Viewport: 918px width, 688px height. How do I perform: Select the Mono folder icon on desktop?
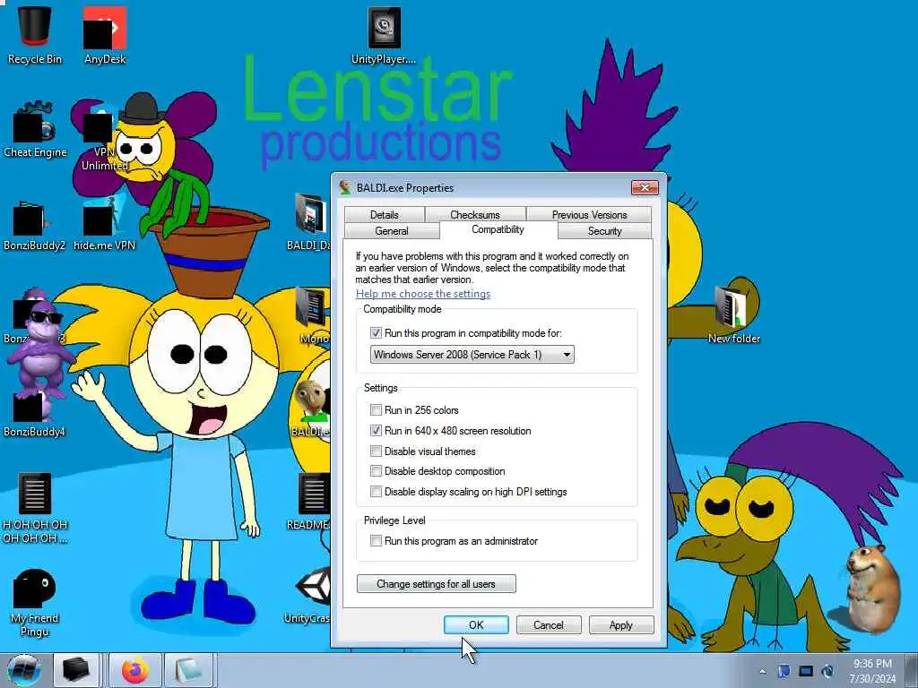pos(313,316)
